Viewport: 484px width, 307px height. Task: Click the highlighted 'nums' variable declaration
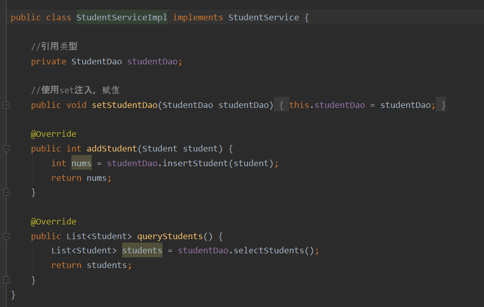[x=82, y=163]
